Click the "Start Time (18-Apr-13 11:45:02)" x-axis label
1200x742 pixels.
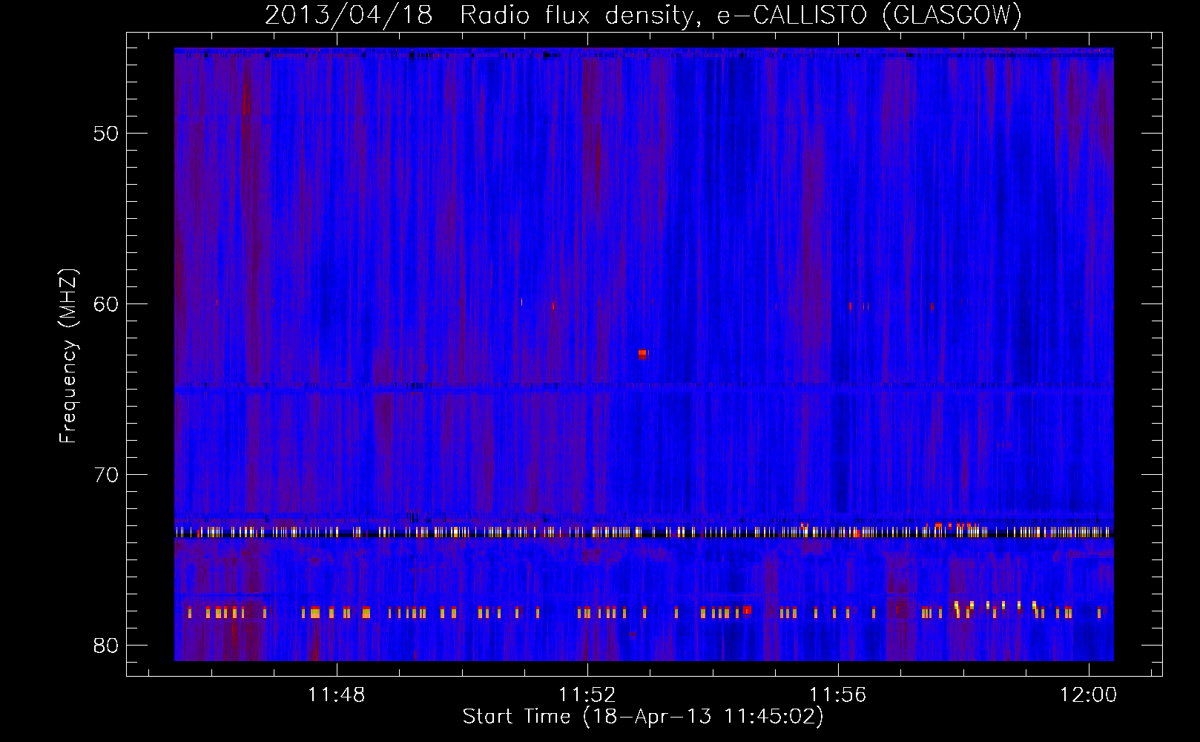643,717
